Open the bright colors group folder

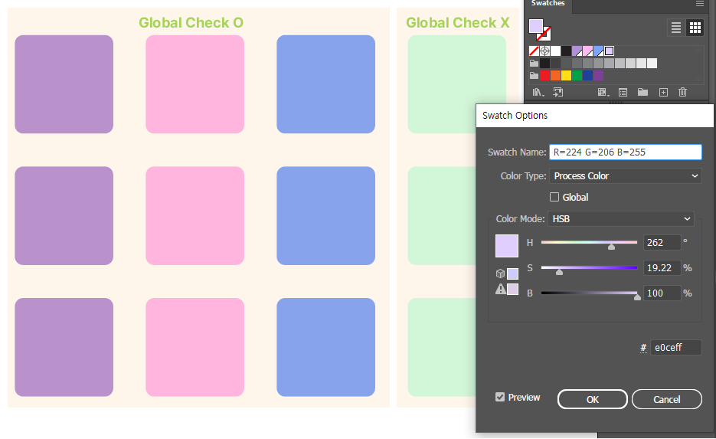[x=534, y=75]
